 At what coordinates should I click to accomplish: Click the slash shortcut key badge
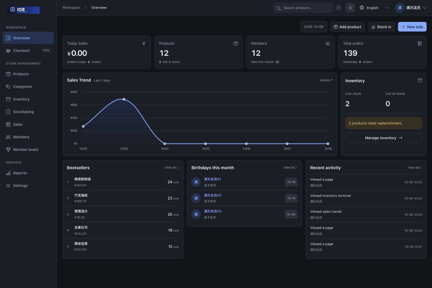click(338, 8)
